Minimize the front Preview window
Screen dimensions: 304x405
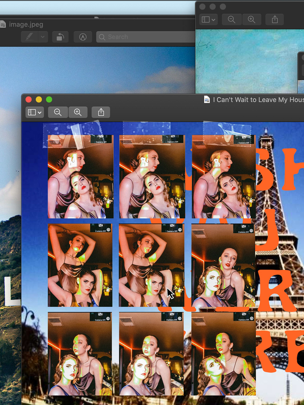point(39,99)
